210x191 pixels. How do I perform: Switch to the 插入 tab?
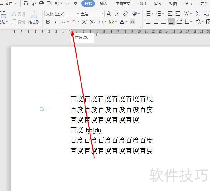tap(103, 4)
